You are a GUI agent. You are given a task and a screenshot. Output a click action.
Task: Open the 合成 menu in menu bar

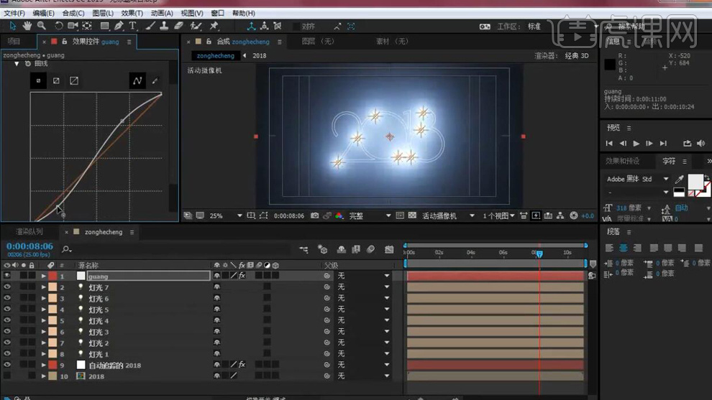coord(73,13)
